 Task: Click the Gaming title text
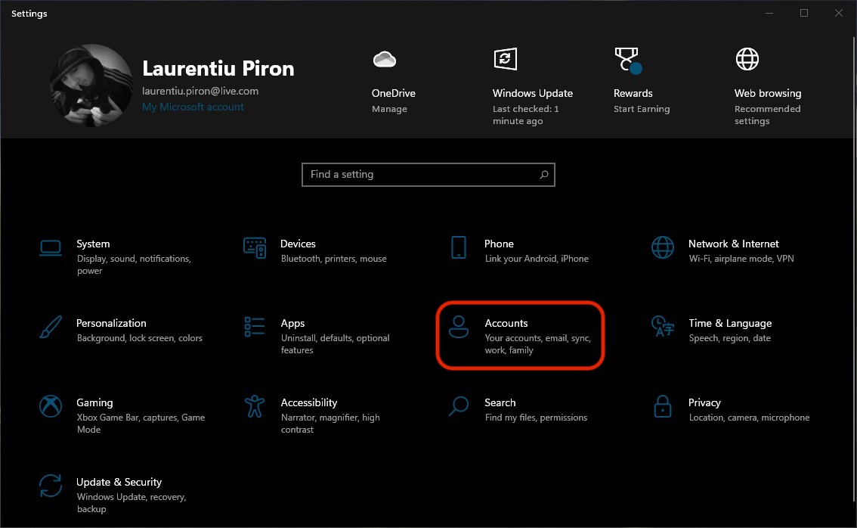tap(94, 402)
